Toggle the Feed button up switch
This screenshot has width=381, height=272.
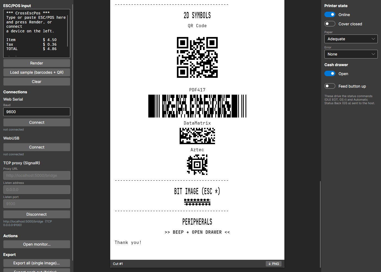coord(330,86)
